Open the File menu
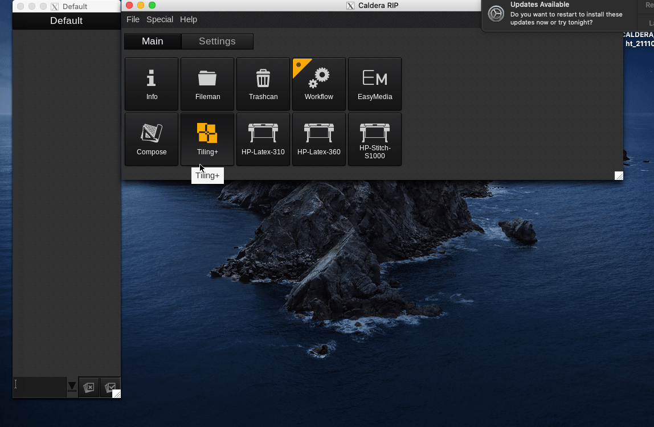The height and width of the screenshot is (427, 654). (x=133, y=19)
